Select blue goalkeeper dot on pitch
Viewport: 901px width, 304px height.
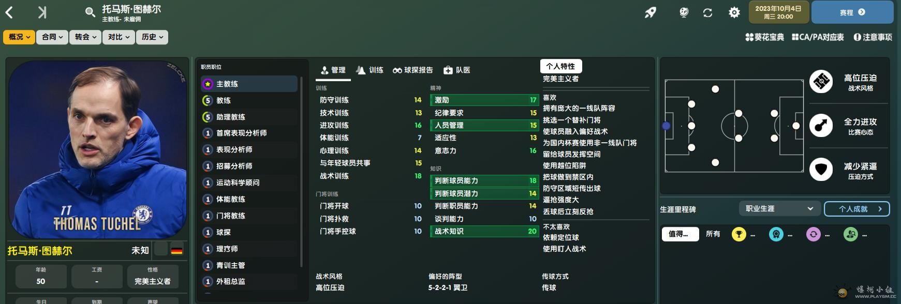(x=666, y=126)
